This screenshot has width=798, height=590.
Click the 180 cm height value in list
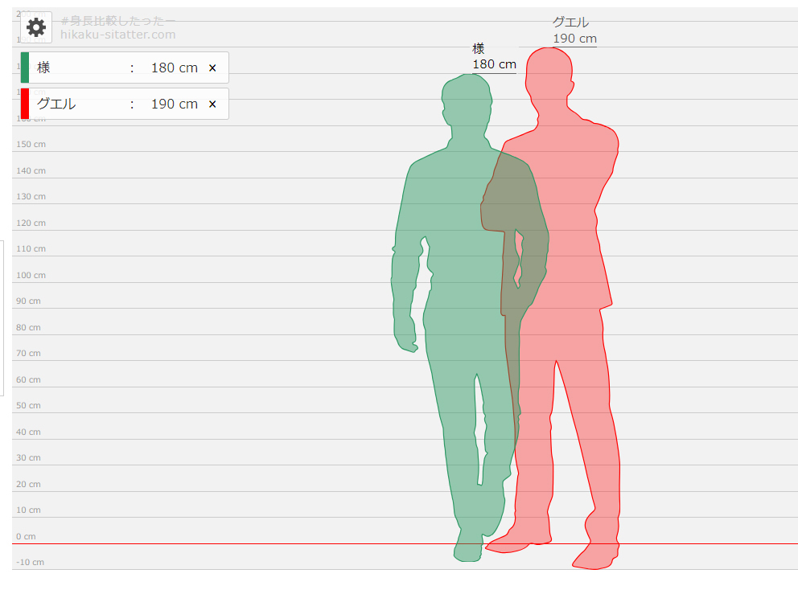click(x=174, y=68)
